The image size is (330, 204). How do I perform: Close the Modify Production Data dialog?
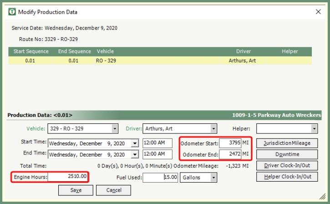[318, 12]
